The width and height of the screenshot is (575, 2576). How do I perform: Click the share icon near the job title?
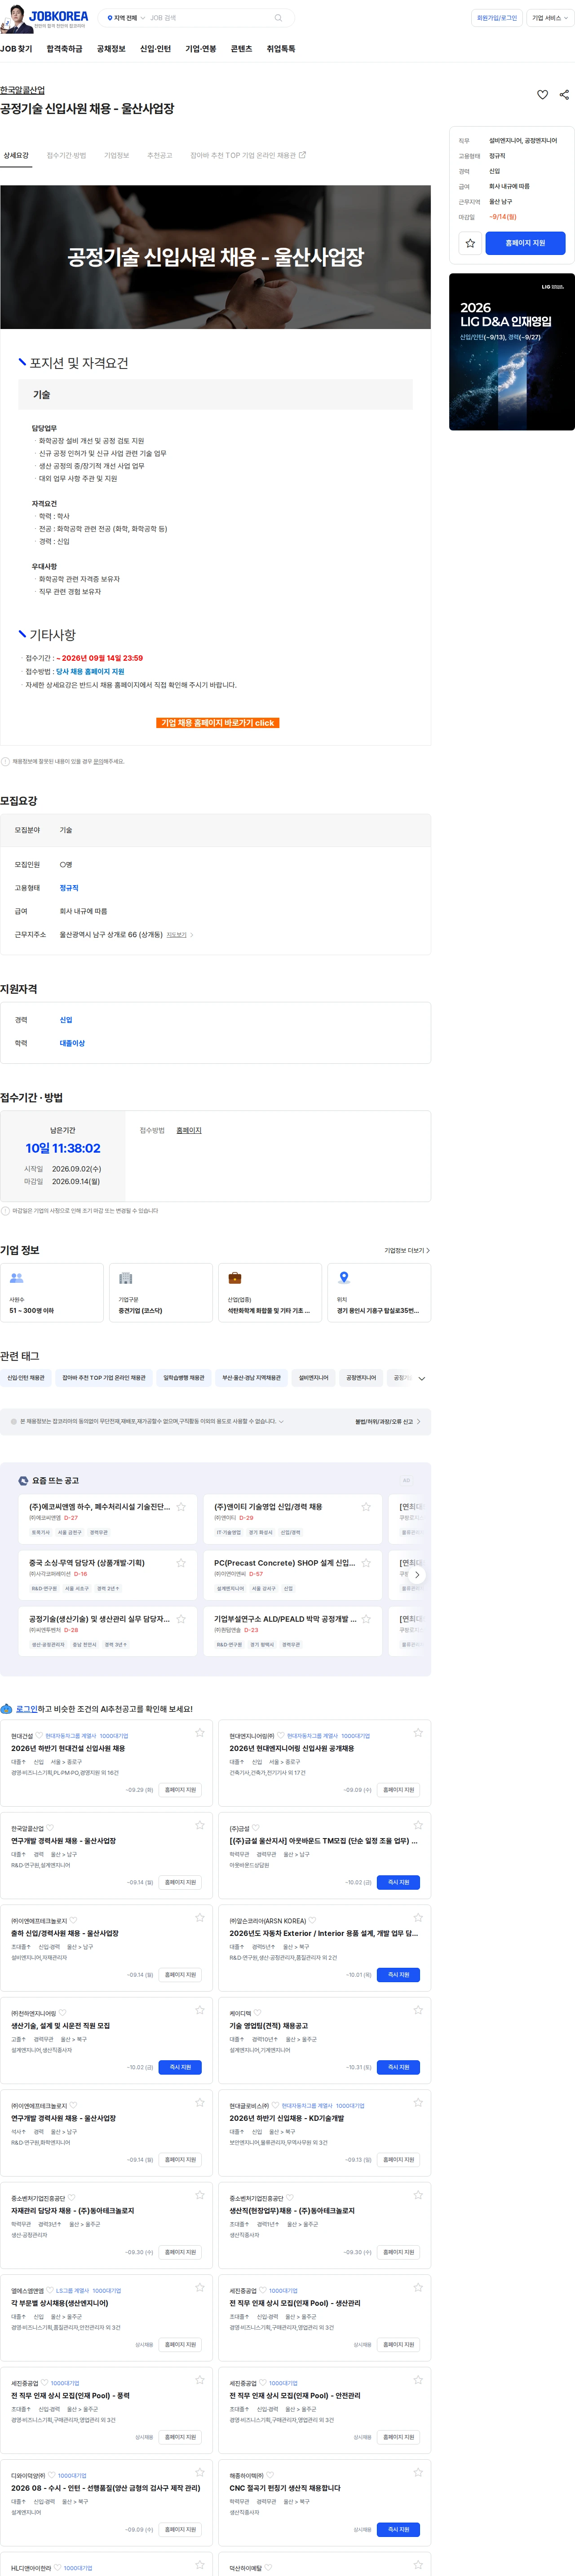click(564, 95)
